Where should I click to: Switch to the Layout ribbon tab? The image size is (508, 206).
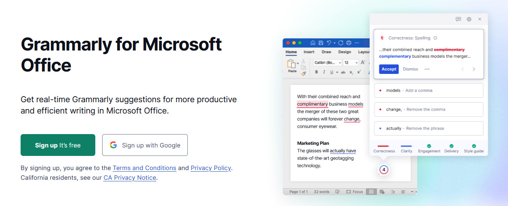pos(364,52)
